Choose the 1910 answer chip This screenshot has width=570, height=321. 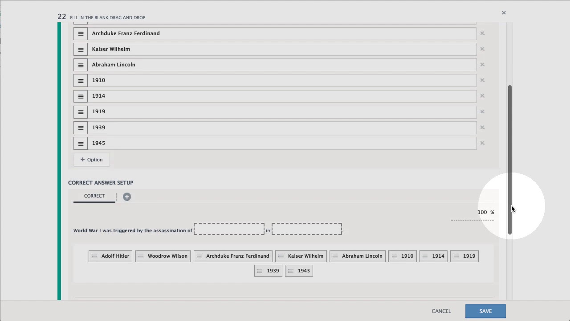click(x=403, y=256)
